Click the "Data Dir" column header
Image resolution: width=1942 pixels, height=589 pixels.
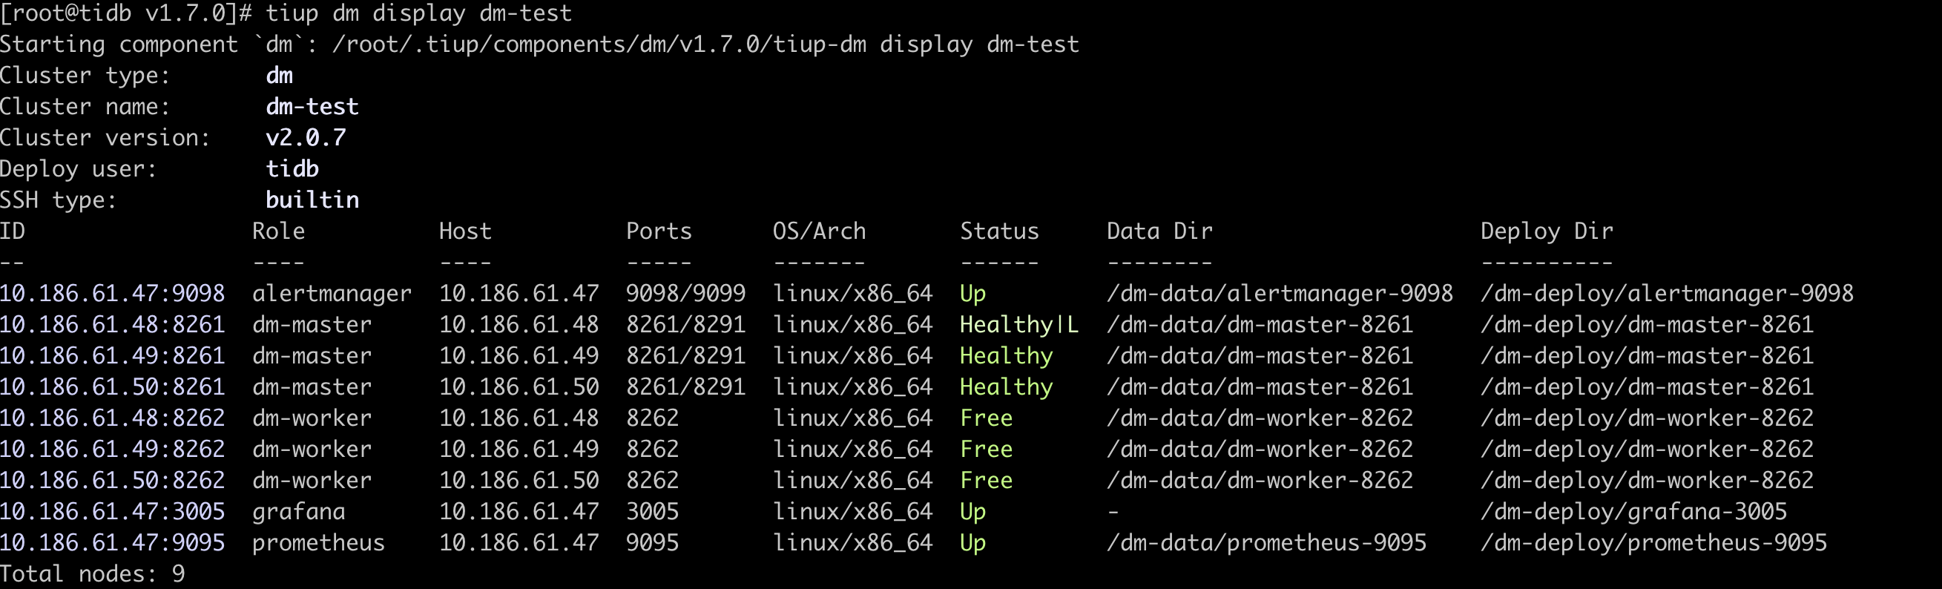[x=1159, y=231]
